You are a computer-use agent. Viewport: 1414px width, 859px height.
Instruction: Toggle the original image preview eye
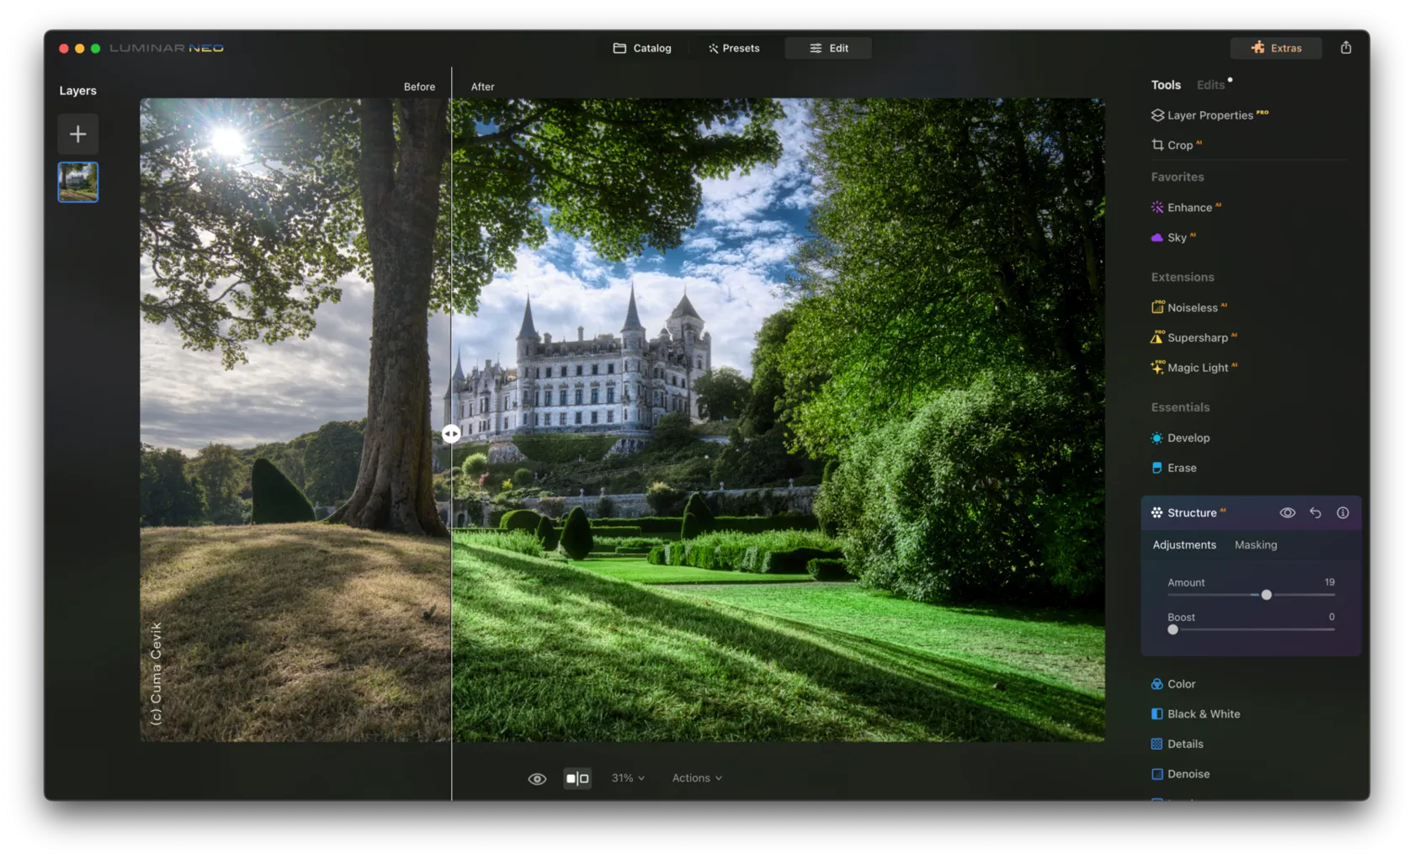tap(537, 779)
